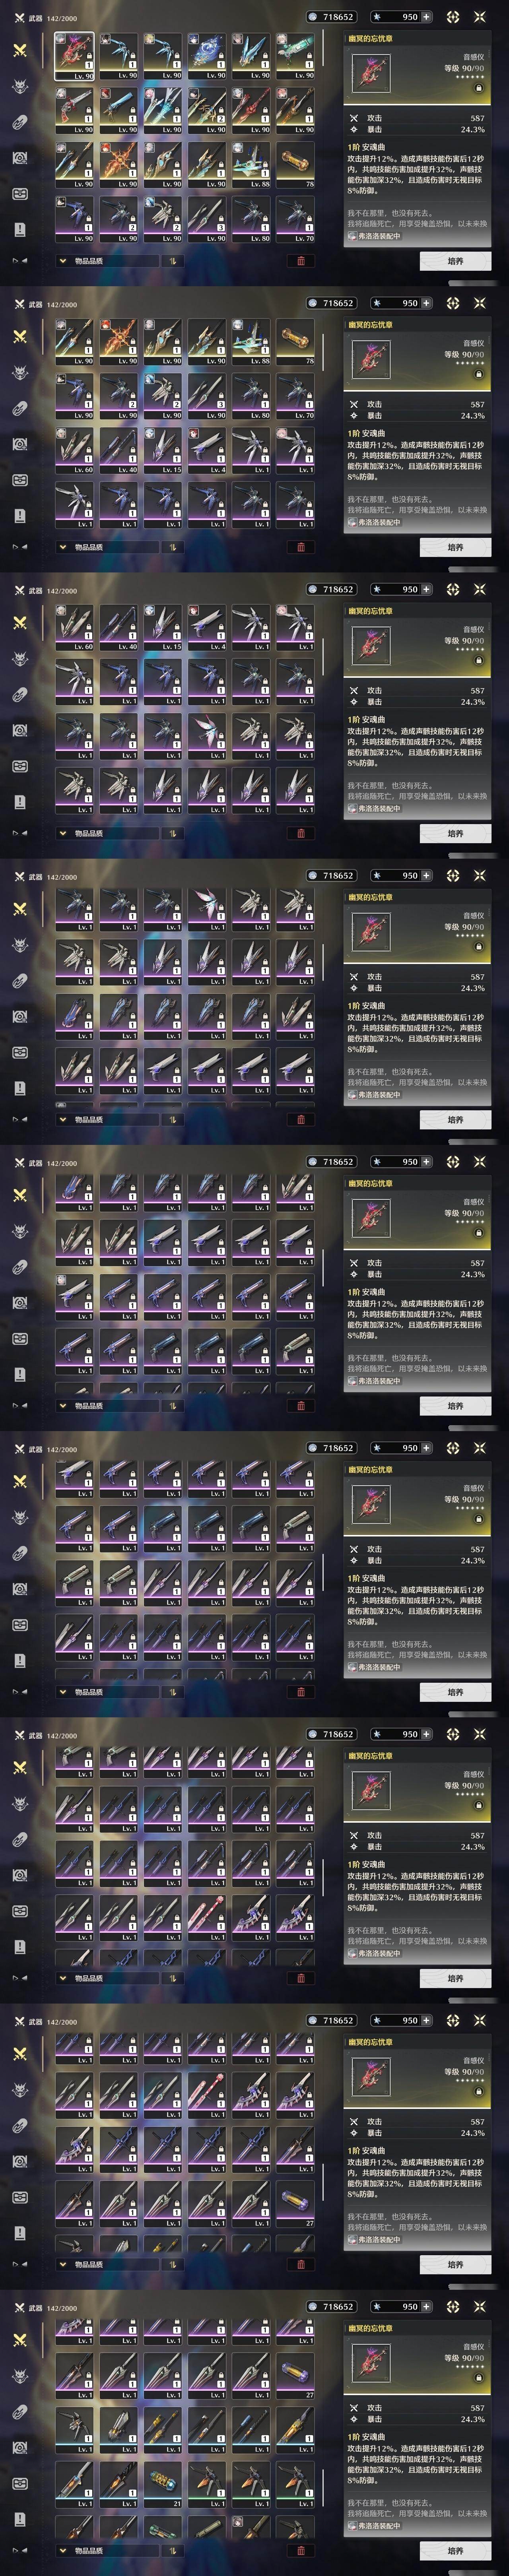This screenshot has width=509, height=2576.
Task: Toggle sort order arrows beside 物品品质, bottommost panel
Action: (x=172, y=2551)
